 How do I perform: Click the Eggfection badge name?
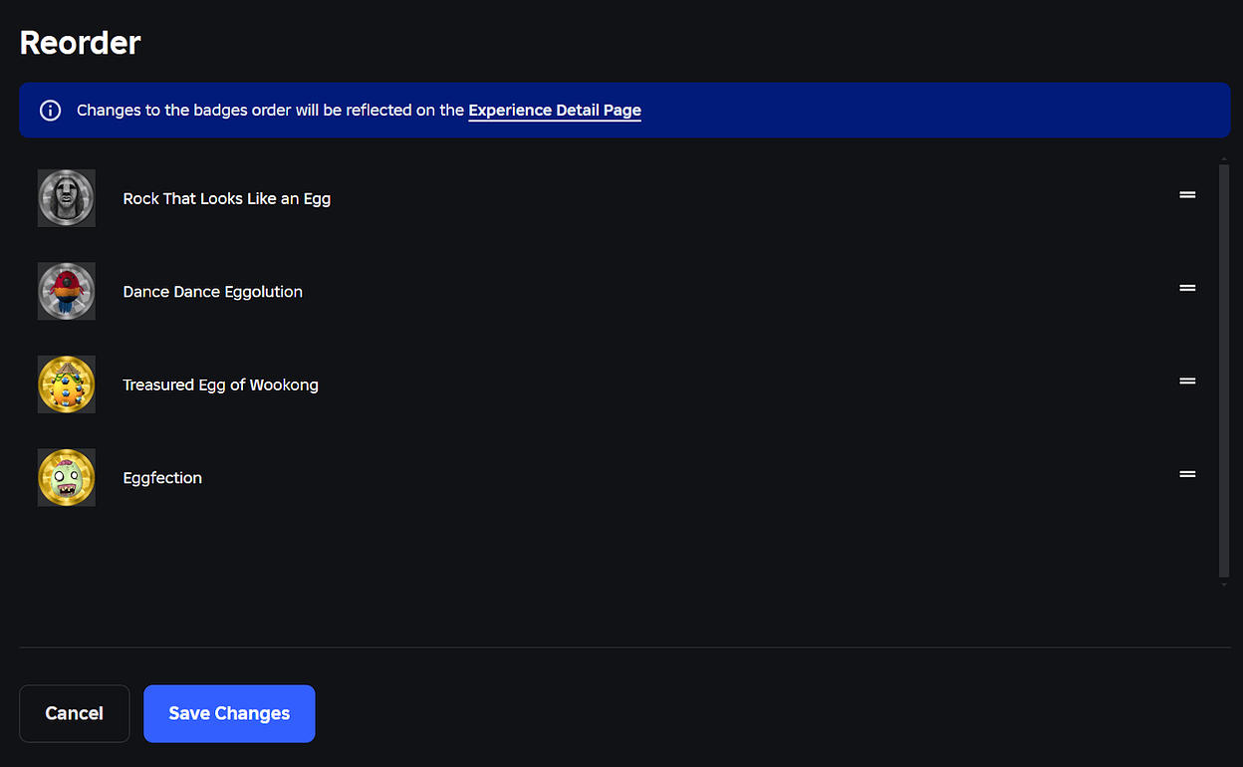pos(162,478)
